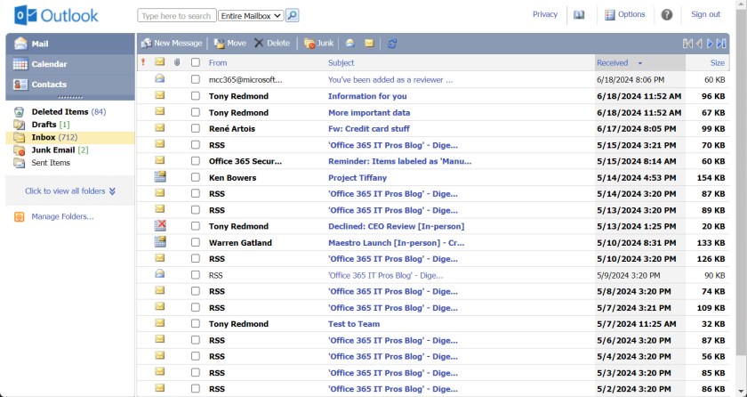Screen dimensions: 747x397
Task: Click the Move button
Action: pyautogui.click(x=229, y=44)
